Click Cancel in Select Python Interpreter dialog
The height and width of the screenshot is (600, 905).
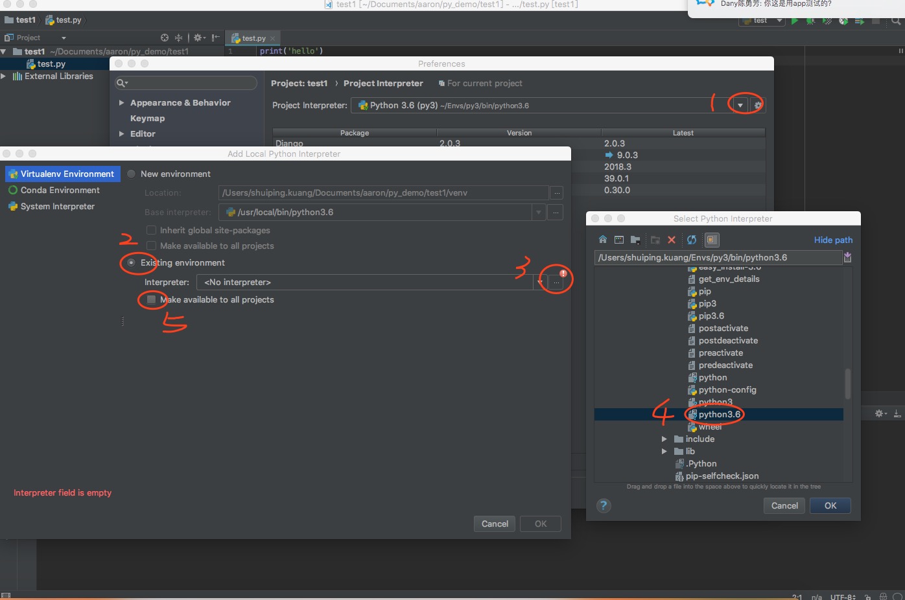point(784,505)
